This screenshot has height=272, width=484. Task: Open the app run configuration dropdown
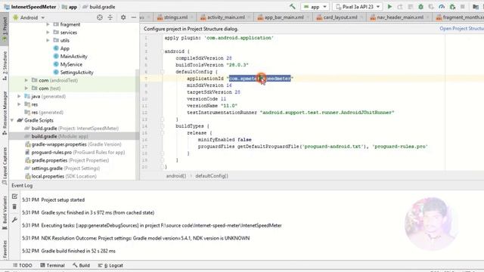pyautogui.click(x=315, y=7)
